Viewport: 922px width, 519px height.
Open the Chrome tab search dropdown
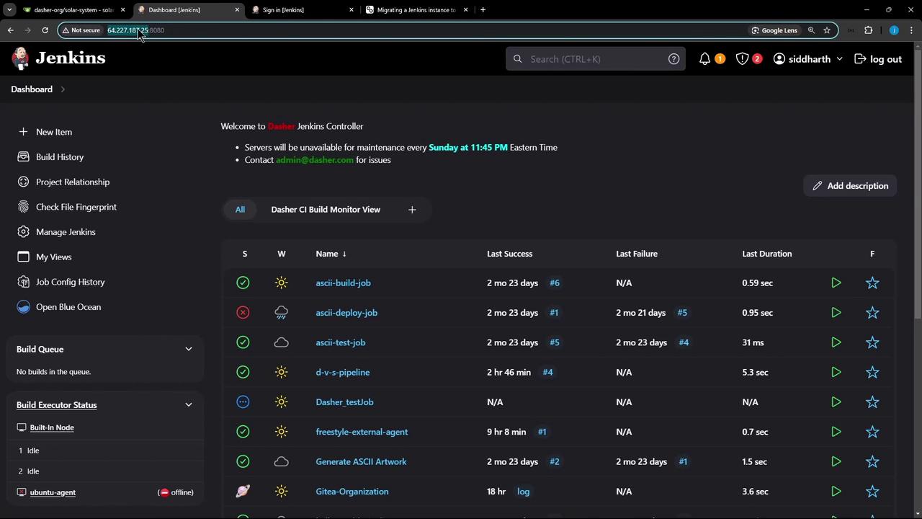(x=9, y=10)
